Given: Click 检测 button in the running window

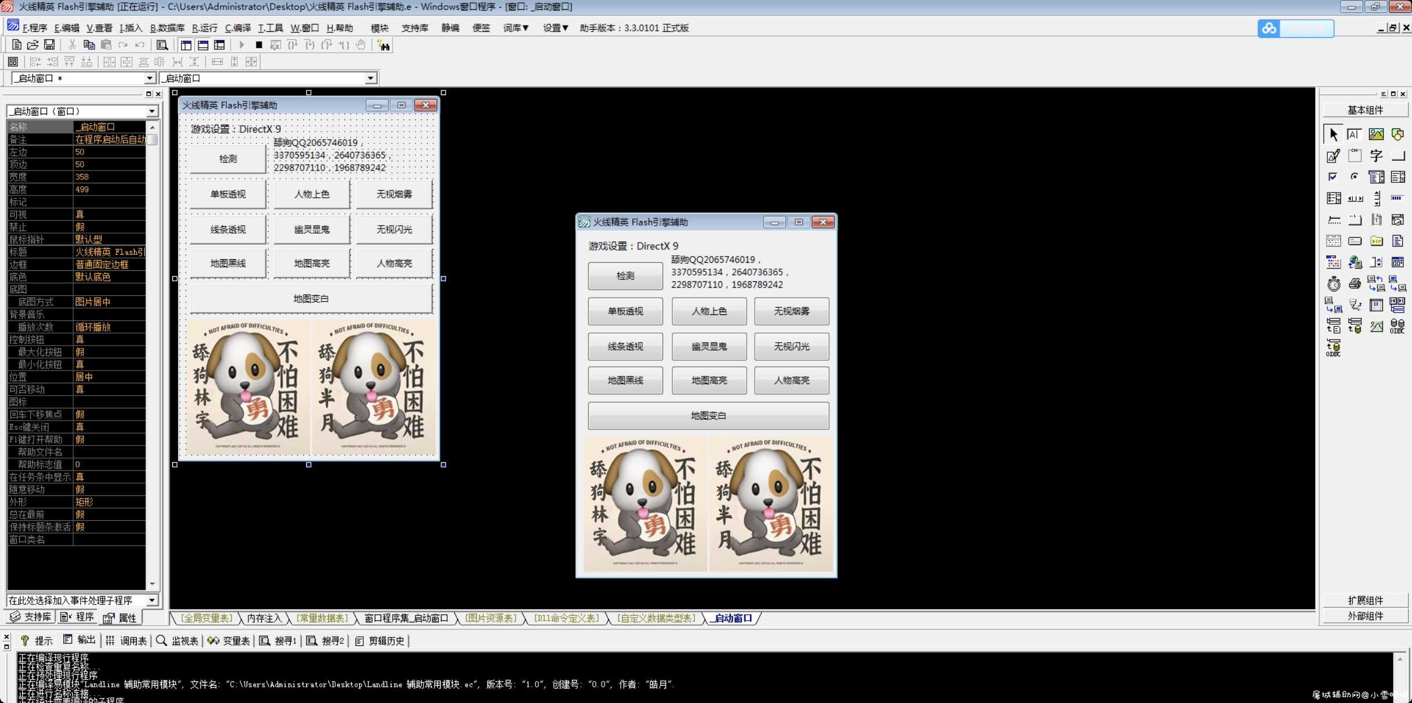Looking at the screenshot, I should tap(625, 276).
